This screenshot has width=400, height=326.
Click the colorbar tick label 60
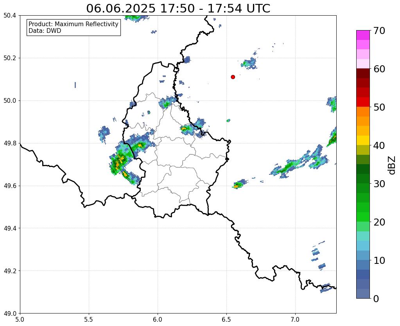coord(378,69)
